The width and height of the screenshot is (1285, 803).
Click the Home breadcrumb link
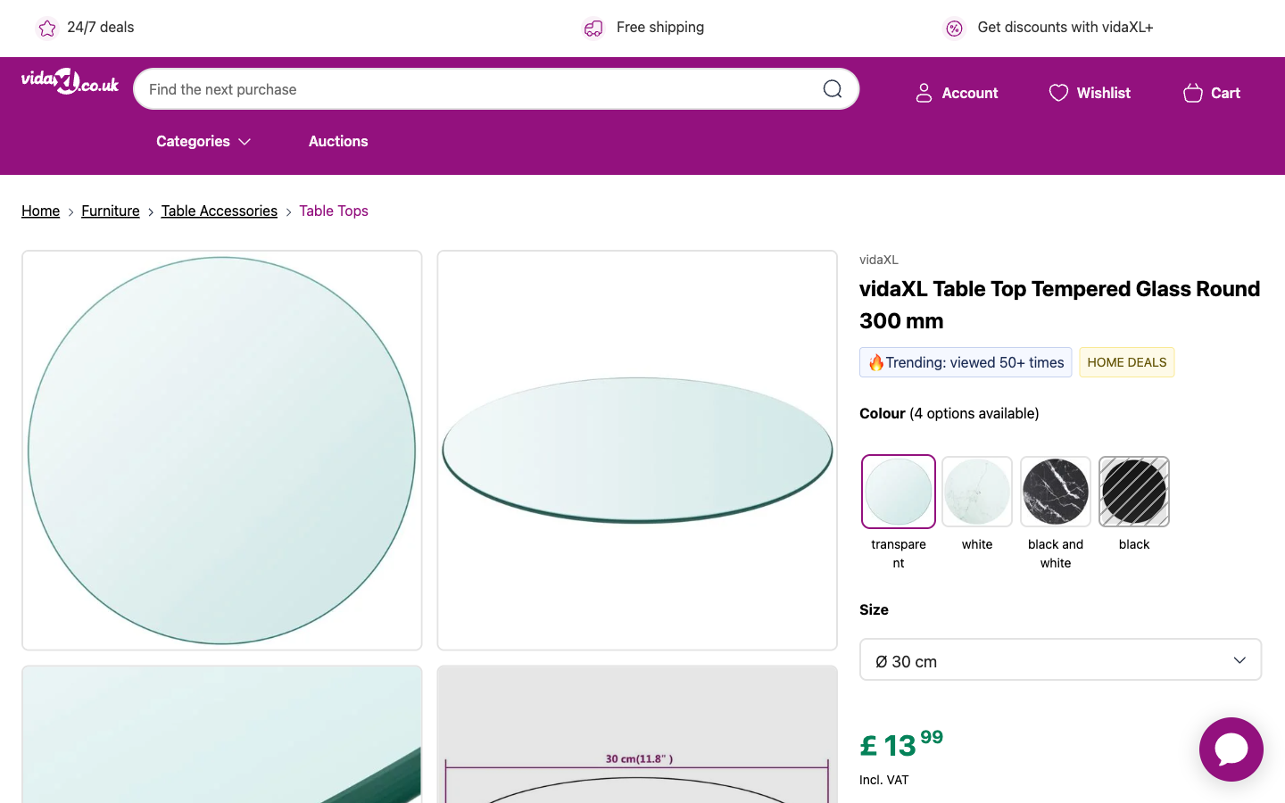40,211
